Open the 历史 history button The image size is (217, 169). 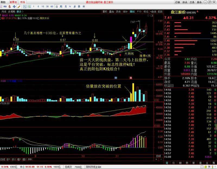(x=119, y=12)
